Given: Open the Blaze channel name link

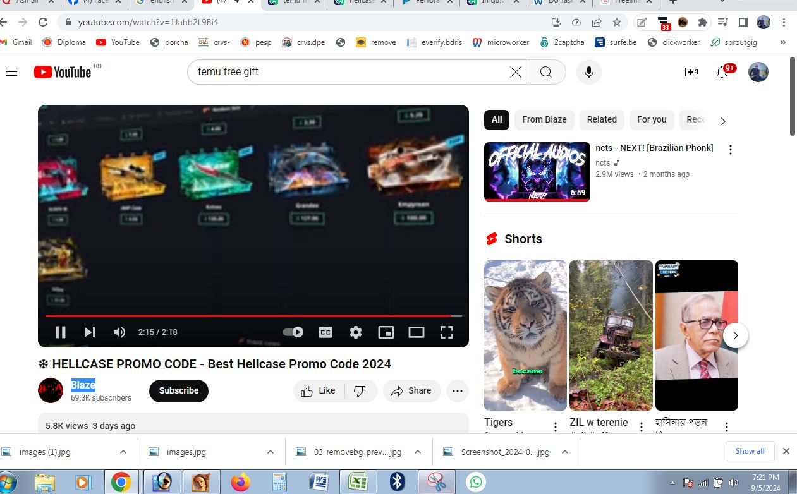Looking at the screenshot, I should pos(83,385).
